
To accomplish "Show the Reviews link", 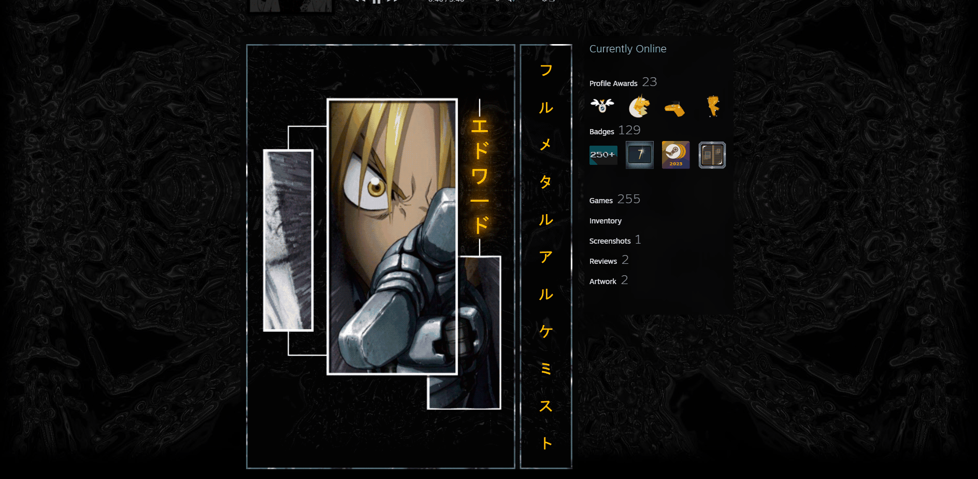I will (x=603, y=261).
